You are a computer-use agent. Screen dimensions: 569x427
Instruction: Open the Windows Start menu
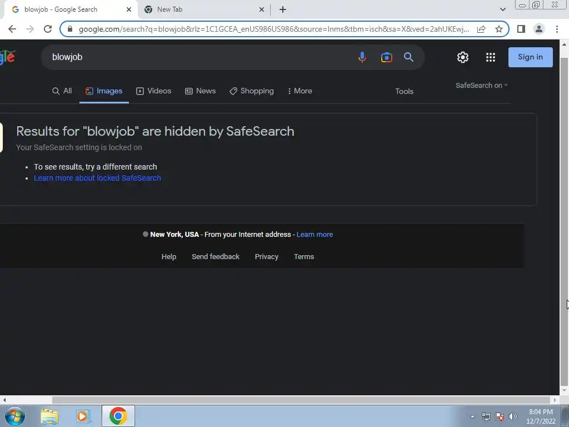point(14,416)
